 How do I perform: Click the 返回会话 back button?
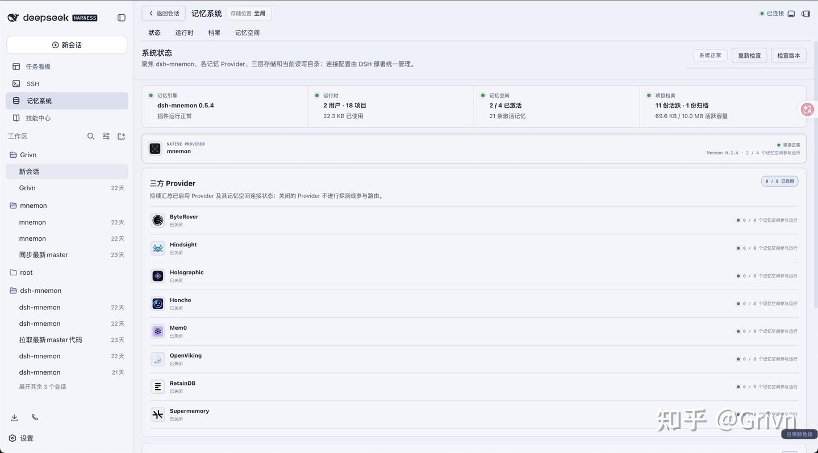click(x=164, y=13)
